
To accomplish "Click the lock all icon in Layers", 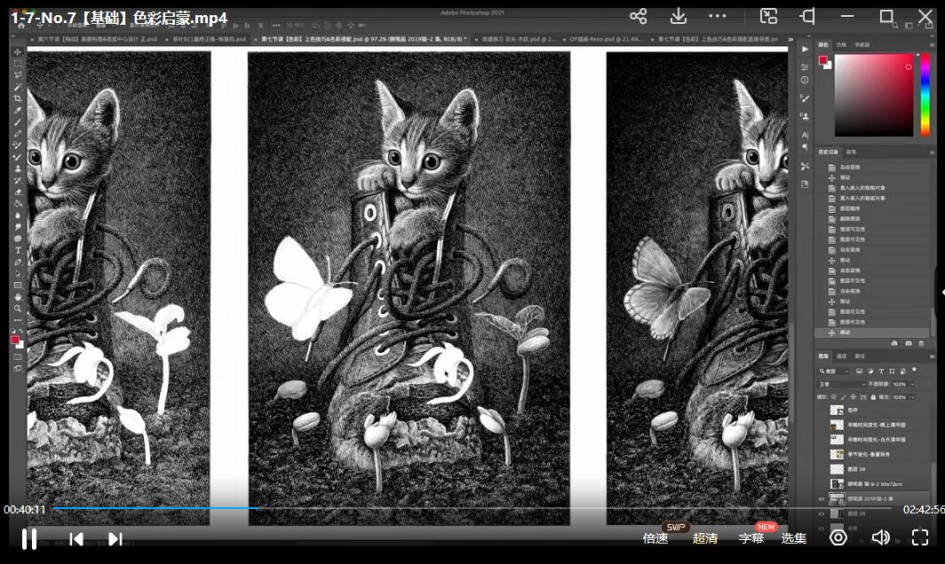I will coord(873,397).
